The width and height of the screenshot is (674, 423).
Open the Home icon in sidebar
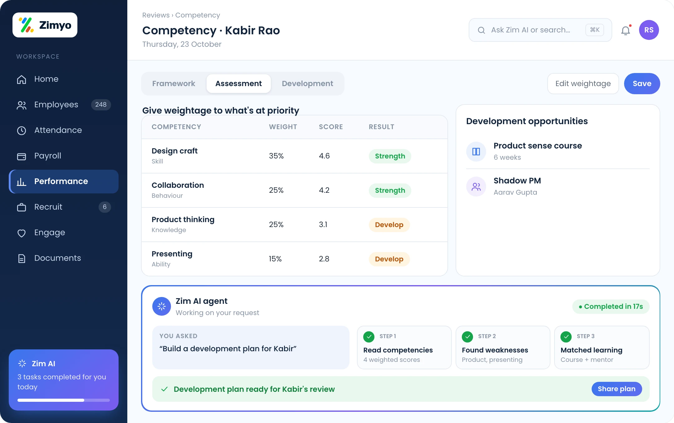tap(22, 79)
